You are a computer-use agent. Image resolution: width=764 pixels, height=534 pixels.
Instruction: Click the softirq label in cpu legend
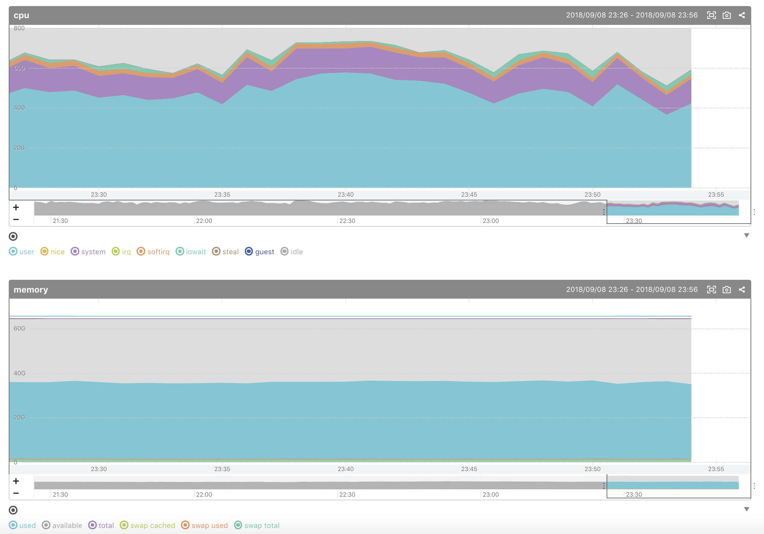(153, 251)
